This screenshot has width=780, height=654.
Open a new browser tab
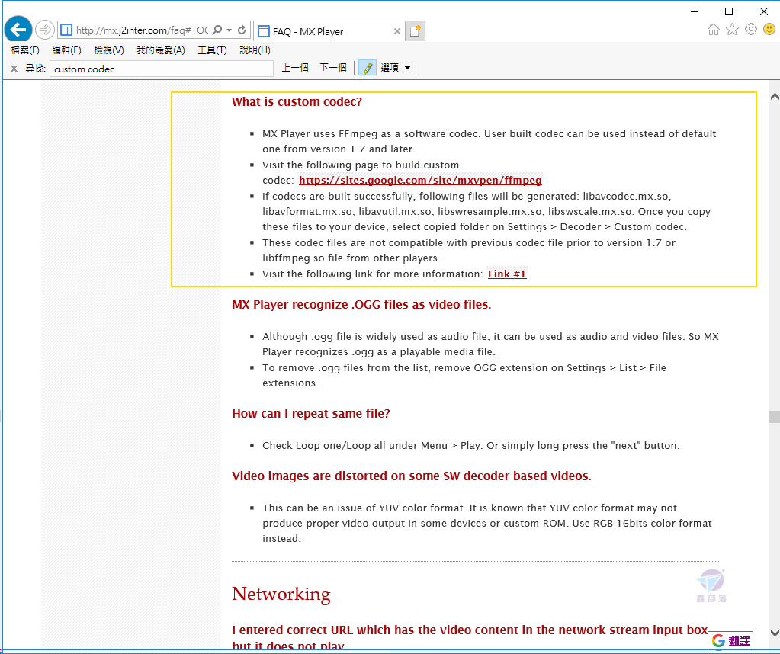415,30
